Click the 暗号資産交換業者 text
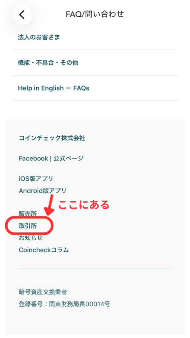 pos(43,292)
